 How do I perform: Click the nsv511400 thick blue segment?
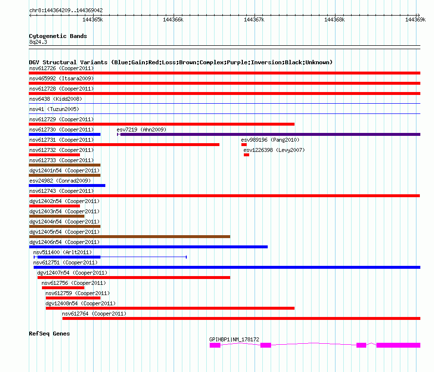[69, 257]
